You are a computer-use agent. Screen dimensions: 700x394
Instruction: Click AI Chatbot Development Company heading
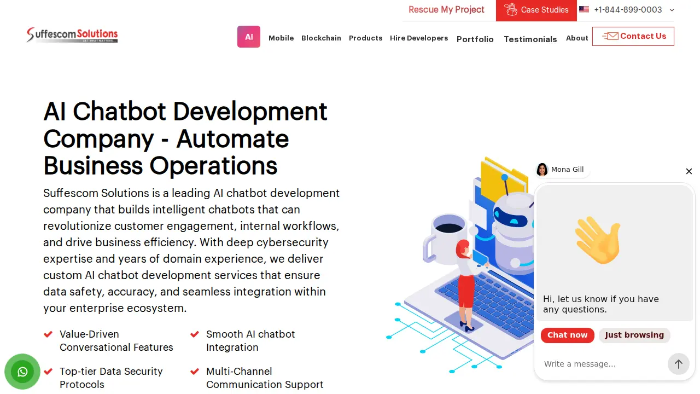coord(185,138)
